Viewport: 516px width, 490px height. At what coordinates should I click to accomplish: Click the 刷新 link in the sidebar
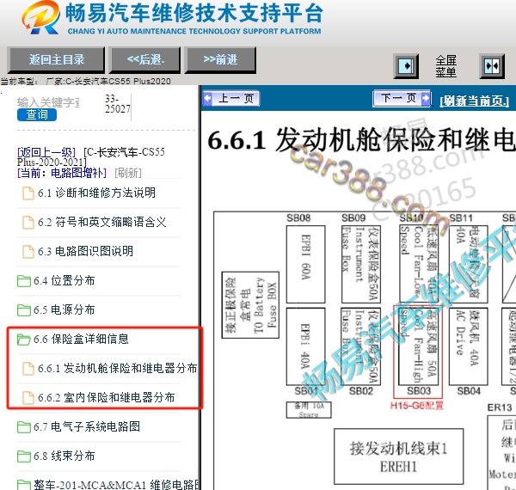click(x=128, y=173)
